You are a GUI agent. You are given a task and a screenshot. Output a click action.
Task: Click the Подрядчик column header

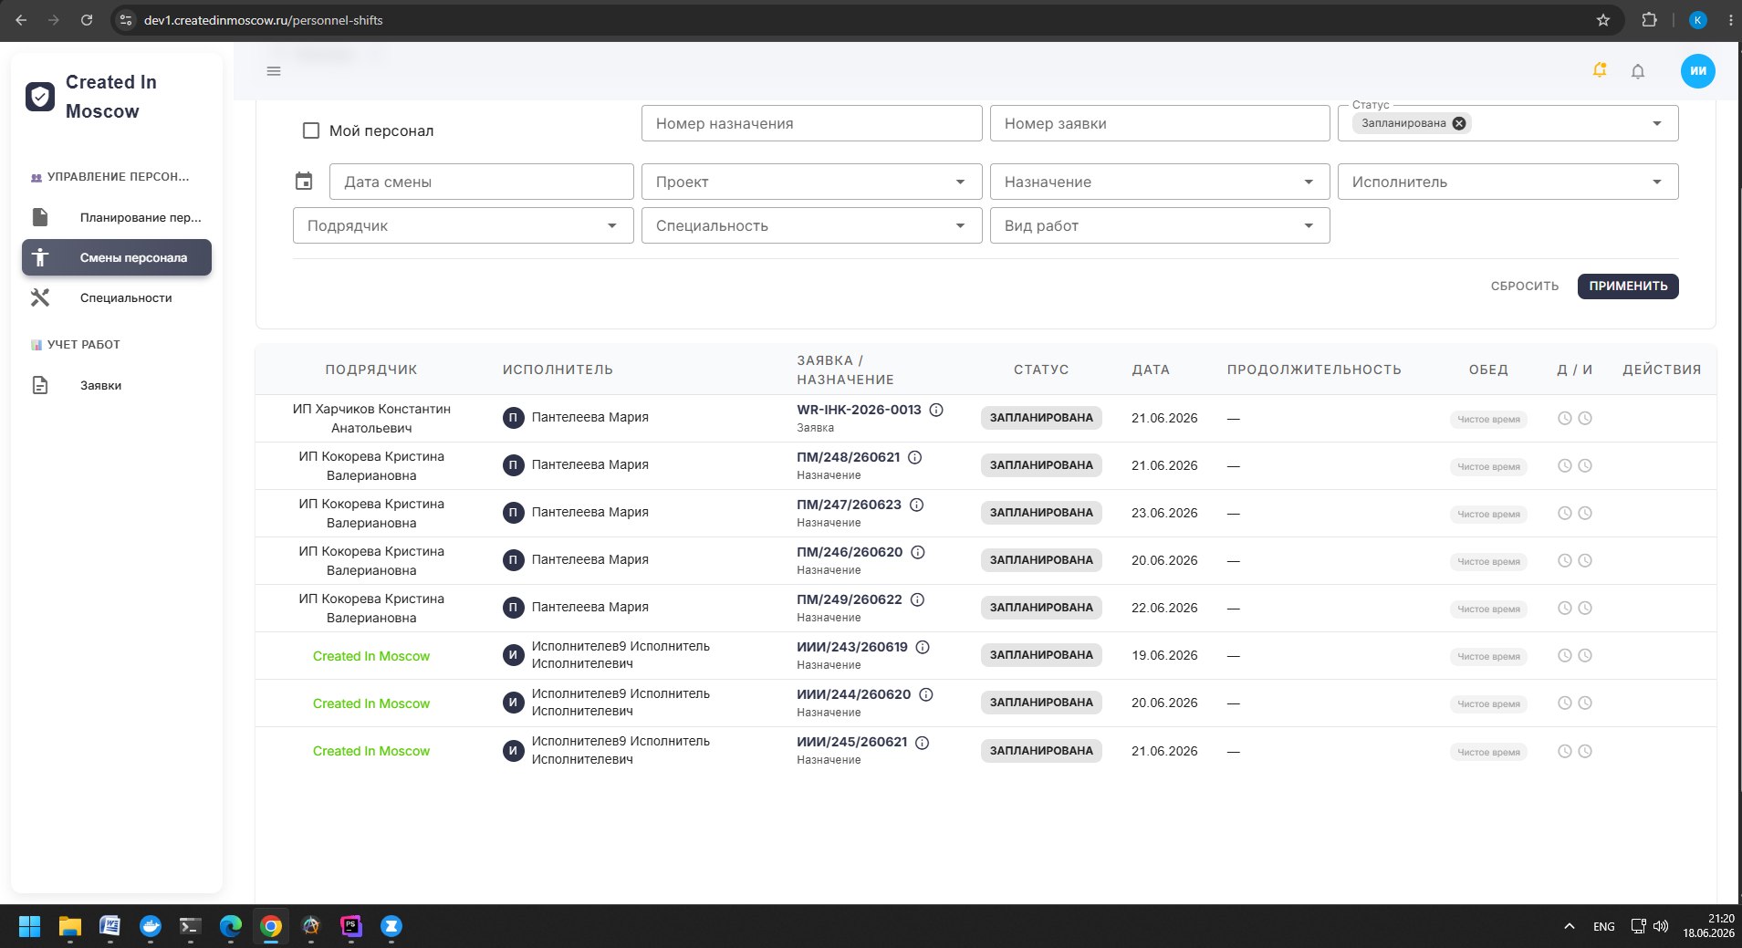[x=371, y=370]
